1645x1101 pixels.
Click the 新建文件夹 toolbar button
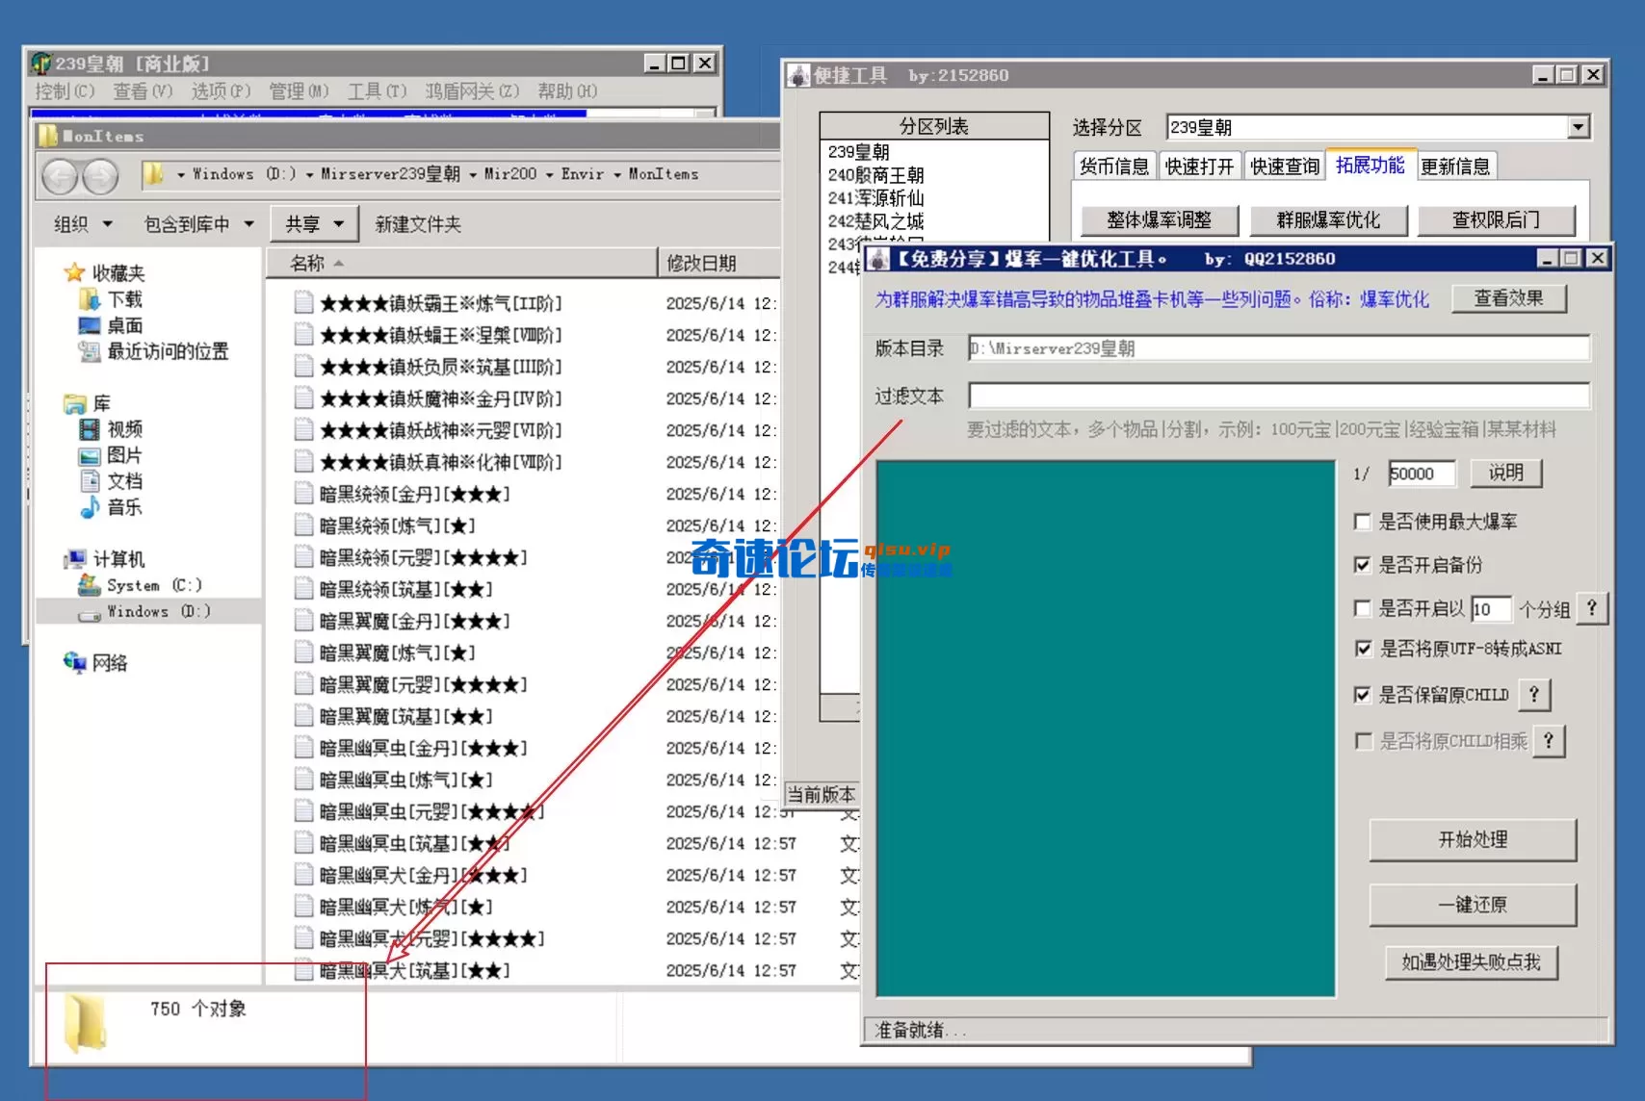click(418, 223)
